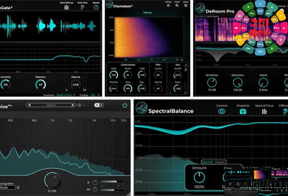The image size is (288, 196).
Task: Click the Chameleon Treble knob
Action: [x=142, y=75]
